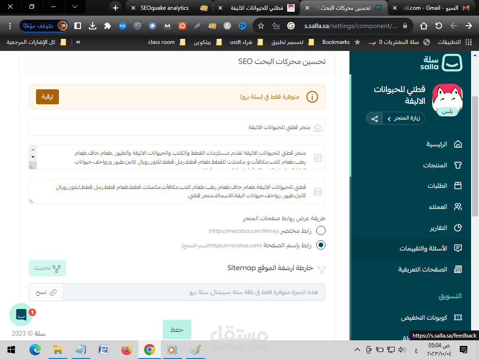Switch to قطتي للحيوانات الاليفة browser tab

[257, 8]
